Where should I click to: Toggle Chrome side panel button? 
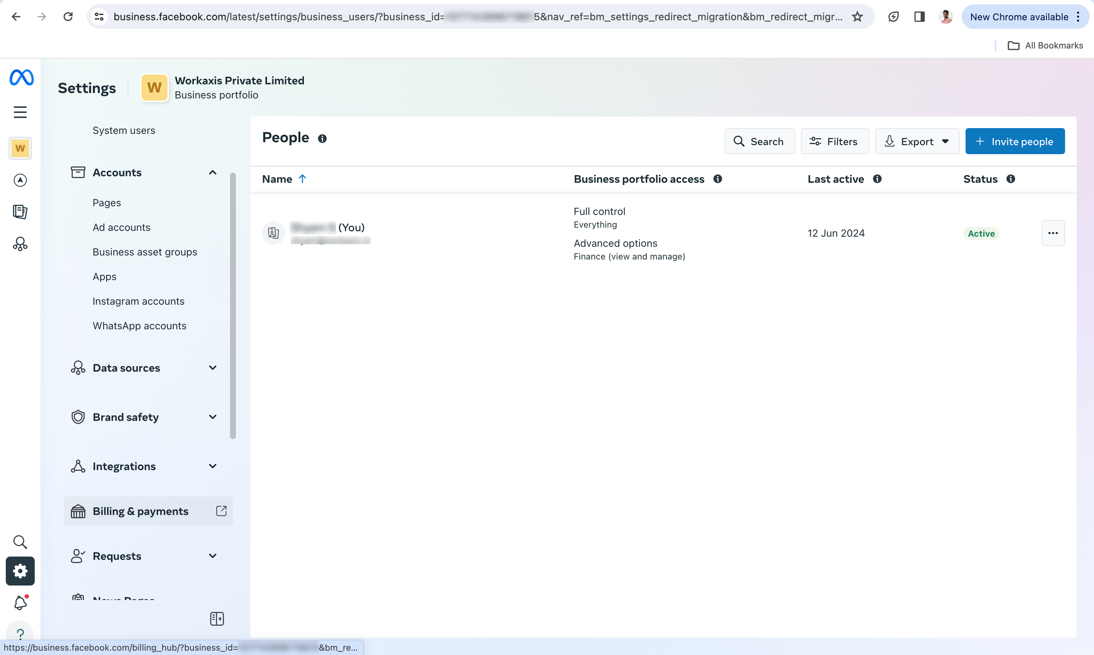point(919,17)
